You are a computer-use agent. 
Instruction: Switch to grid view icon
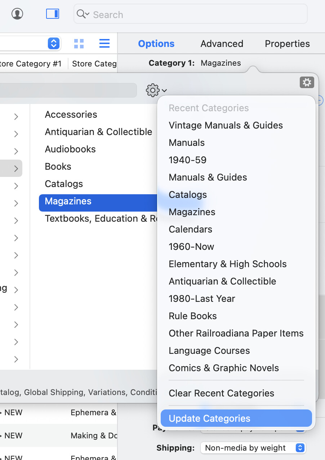[79, 44]
